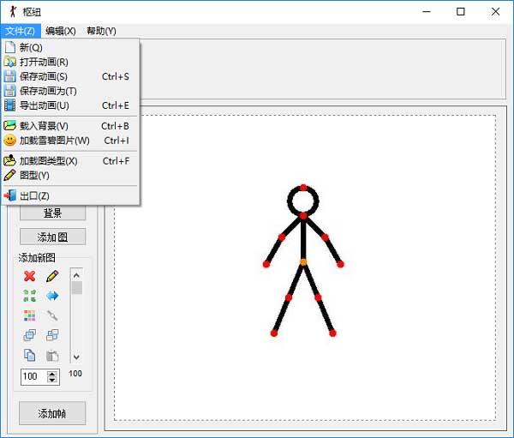Select 导出动画(U) menu entry
The height and width of the screenshot is (438, 514).
click(x=70, y=105)
